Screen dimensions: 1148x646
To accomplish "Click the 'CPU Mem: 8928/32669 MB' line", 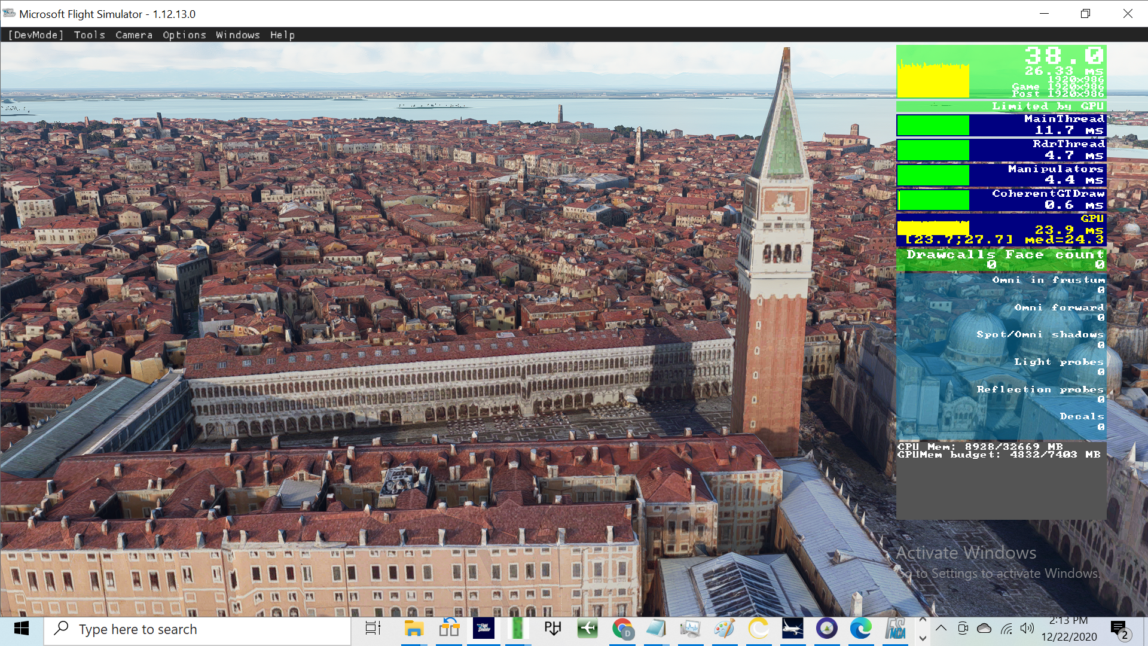I will (980, 446).
